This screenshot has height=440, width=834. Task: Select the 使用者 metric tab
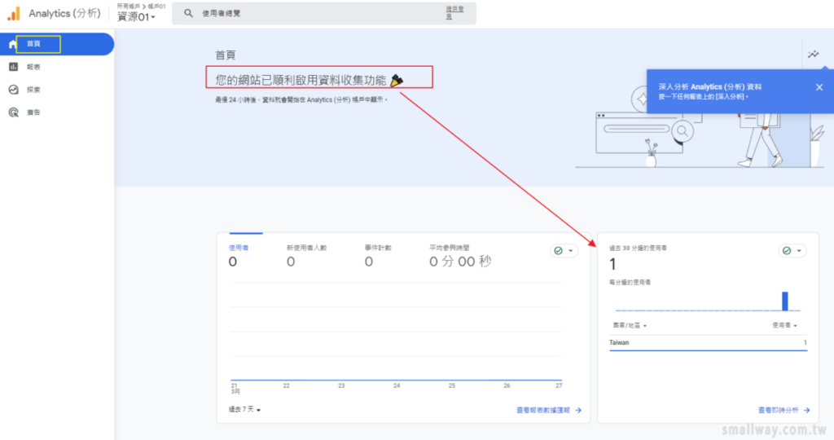click(x=239, y=255)
